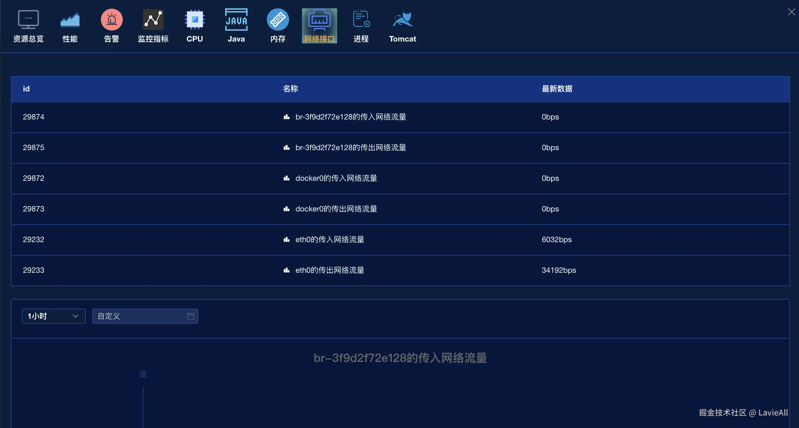Open the 告警 alarm bell icon

[112, 20]
